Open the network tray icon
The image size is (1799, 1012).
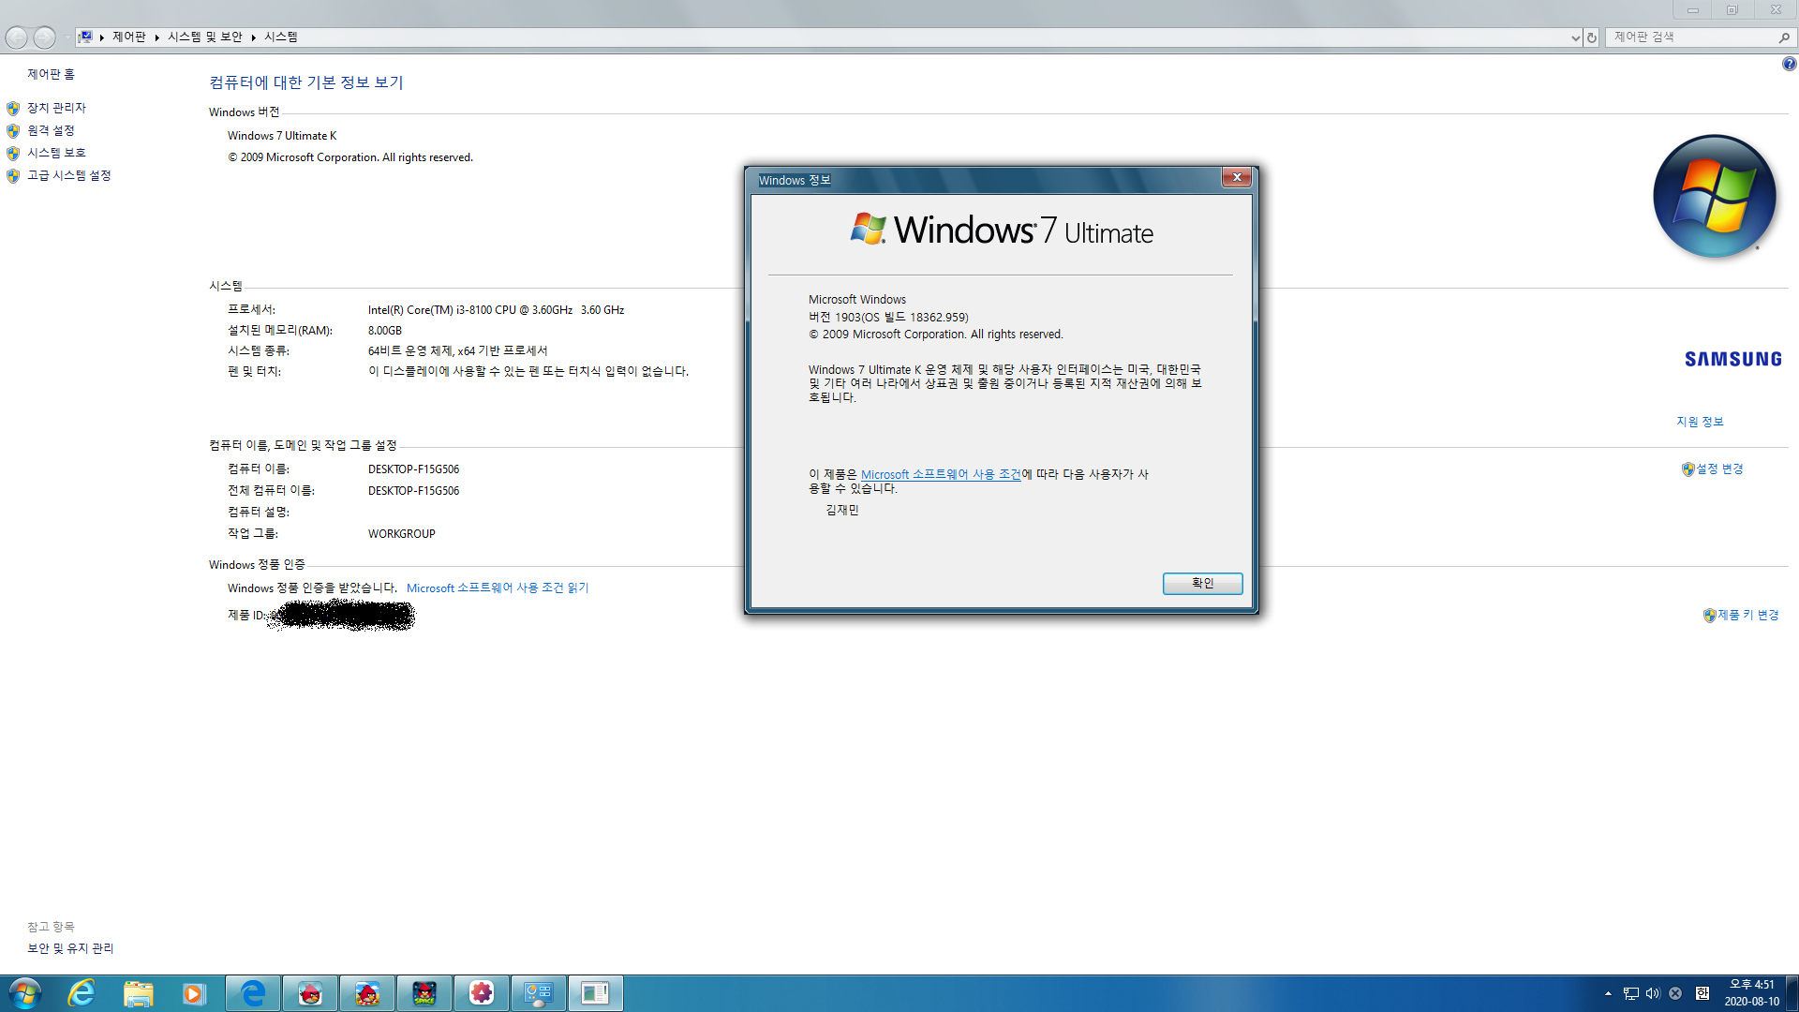(1631, 993)
